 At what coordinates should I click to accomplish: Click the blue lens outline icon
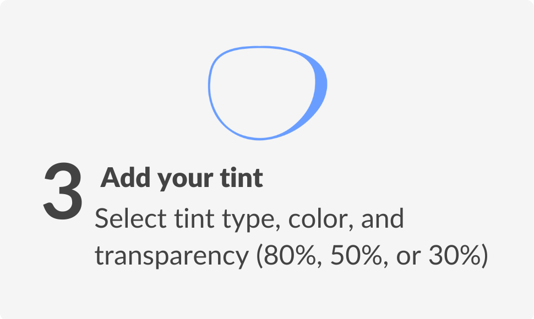[x=268, y=93]
